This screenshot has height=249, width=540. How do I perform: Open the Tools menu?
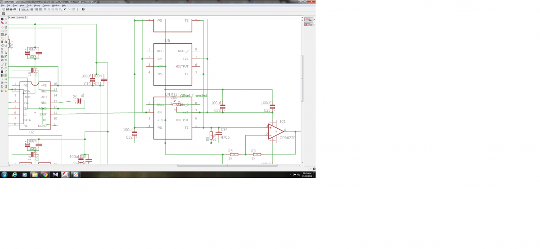point(29,5)
